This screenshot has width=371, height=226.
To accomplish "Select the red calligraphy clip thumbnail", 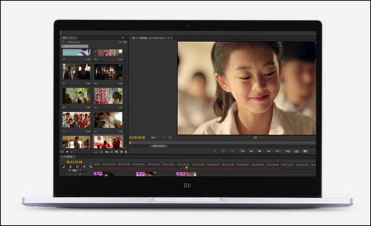I will coord(109,96).
